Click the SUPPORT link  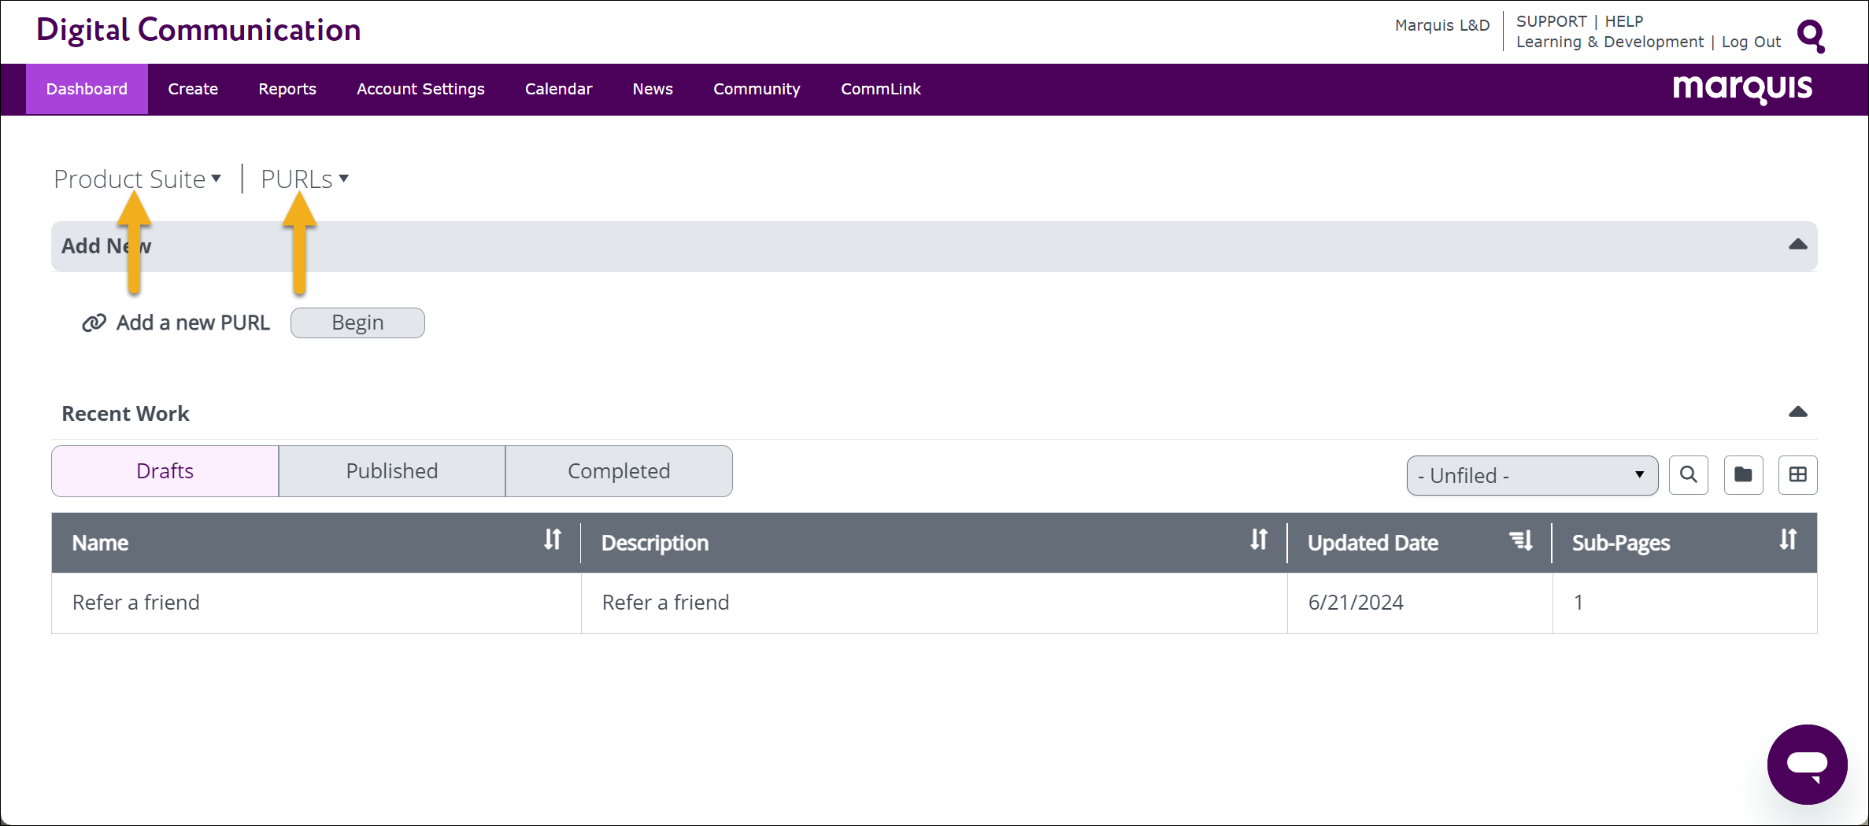coord(1551,21)
